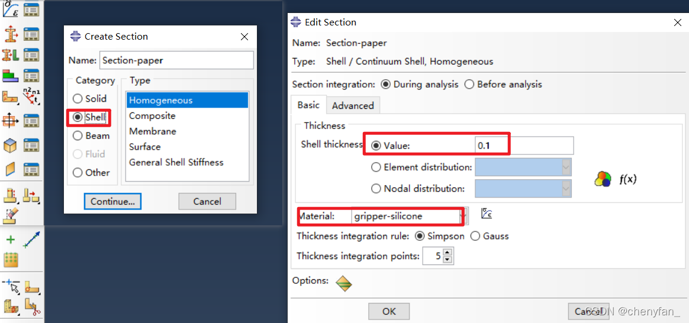Image resolution: width=689 pixels, height=323 pixels.
Task: Click Create Material icon beside Material dropdown
Action: click(487, 214)
